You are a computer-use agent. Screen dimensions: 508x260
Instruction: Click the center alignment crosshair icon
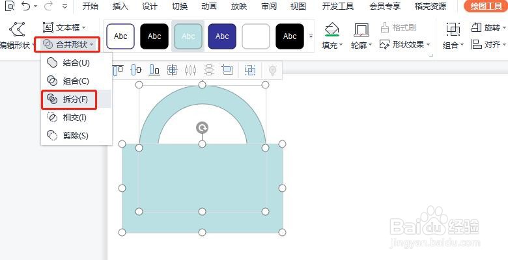coord(173,70)
